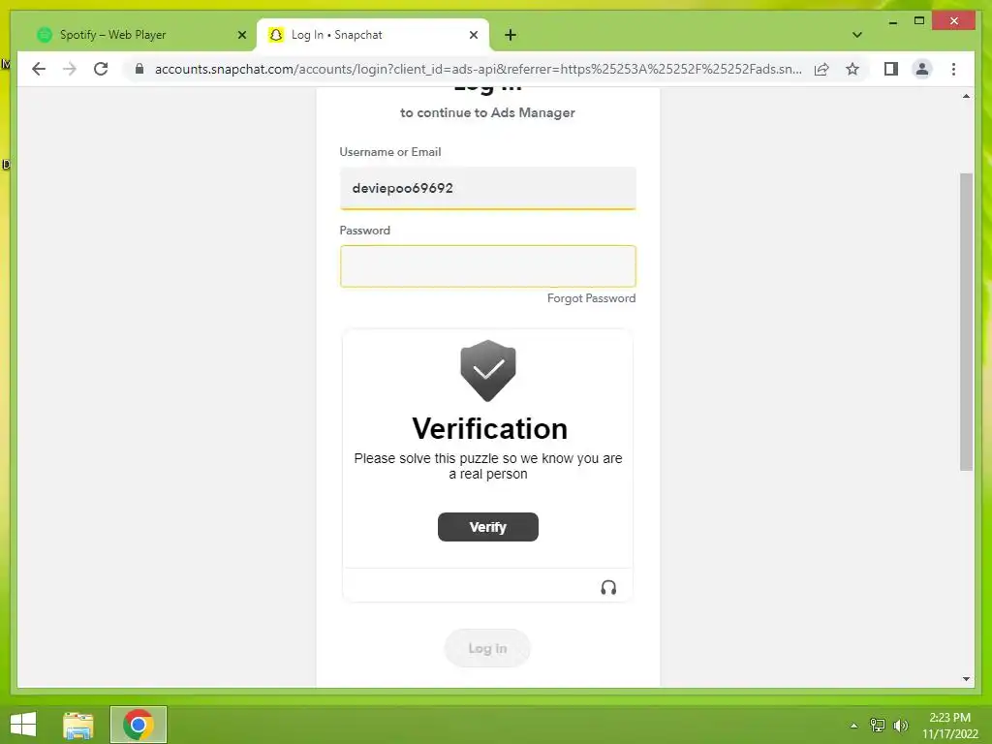Focus the Password field
992x744 pixels.
[488, 266]
